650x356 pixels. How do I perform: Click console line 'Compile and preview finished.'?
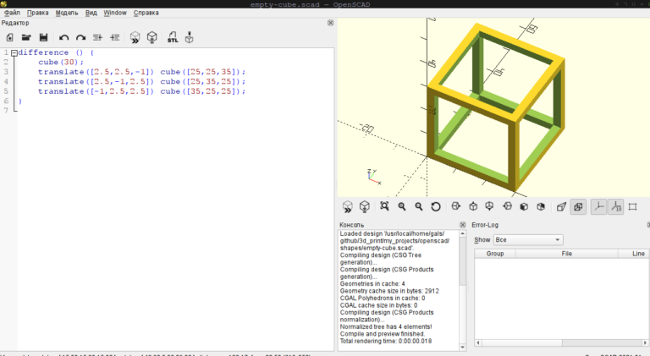click(x=383, y=334)
